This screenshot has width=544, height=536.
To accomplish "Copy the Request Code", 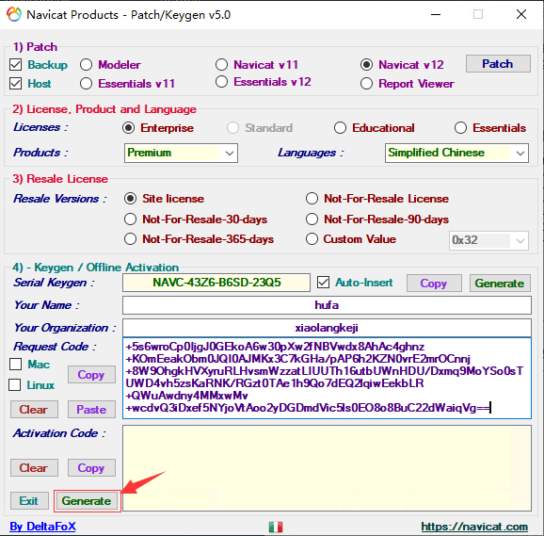I will point(91,374).
